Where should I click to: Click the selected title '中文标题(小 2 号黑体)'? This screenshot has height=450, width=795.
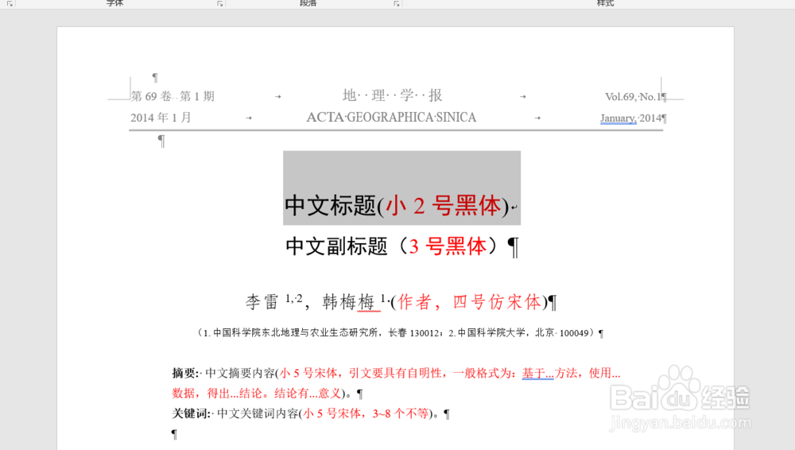397,205
